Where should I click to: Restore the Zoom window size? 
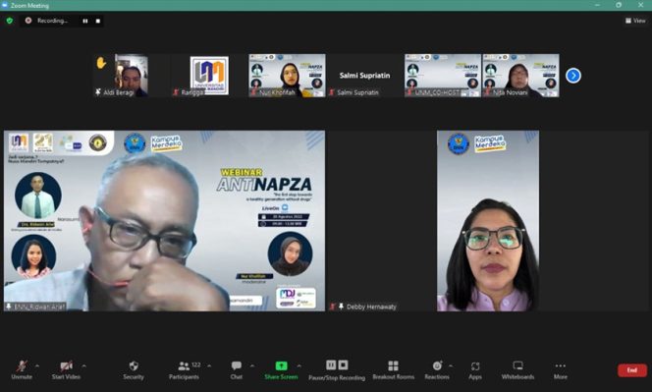[619, 5]
